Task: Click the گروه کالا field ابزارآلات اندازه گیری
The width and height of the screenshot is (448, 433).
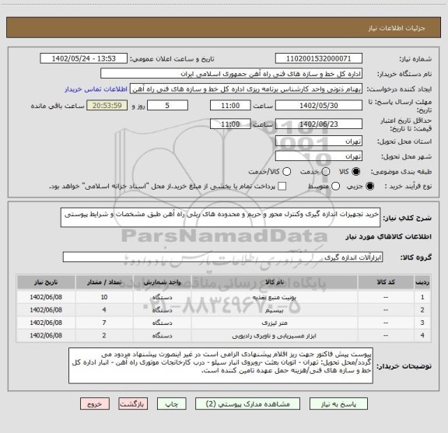Action: coord(222,257)
